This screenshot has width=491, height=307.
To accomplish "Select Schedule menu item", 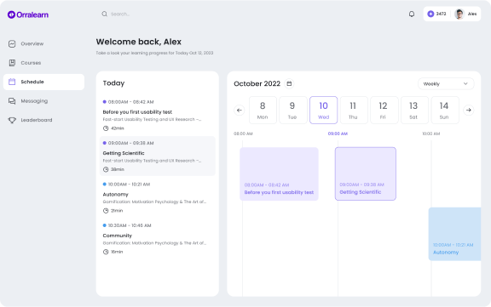I will tap(43, 82).
